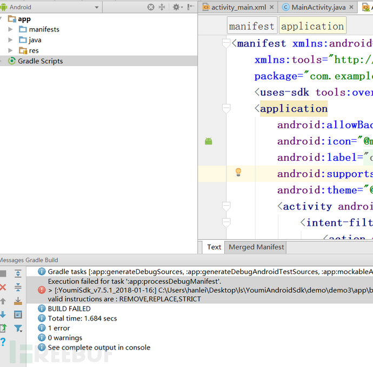Click the red error icon beside YoumiSdk line
This screenshot has width=373, height=367.
click(42, 290)
